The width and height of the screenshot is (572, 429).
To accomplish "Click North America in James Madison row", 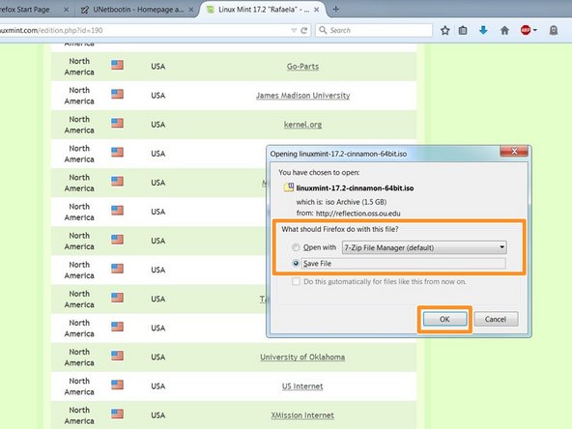I will tap(79, 96).
